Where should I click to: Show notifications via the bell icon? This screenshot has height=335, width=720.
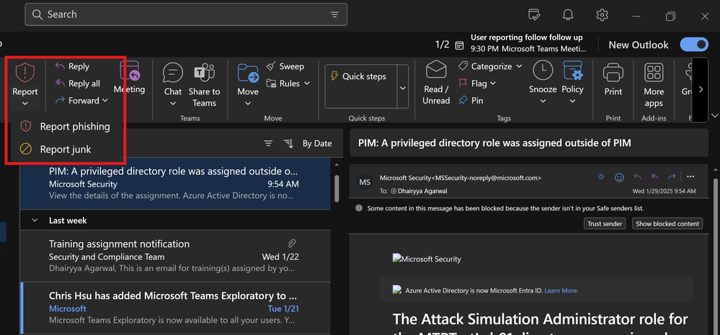(x=568, y=15)
